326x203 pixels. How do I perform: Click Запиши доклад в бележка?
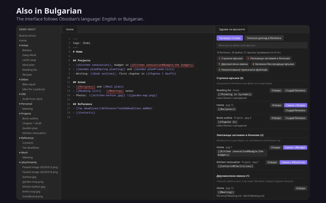click(x=264, y=38)
